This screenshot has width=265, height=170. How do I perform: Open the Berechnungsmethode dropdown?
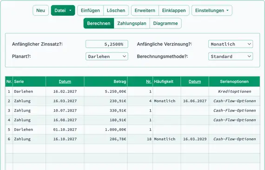coord(231,56)
